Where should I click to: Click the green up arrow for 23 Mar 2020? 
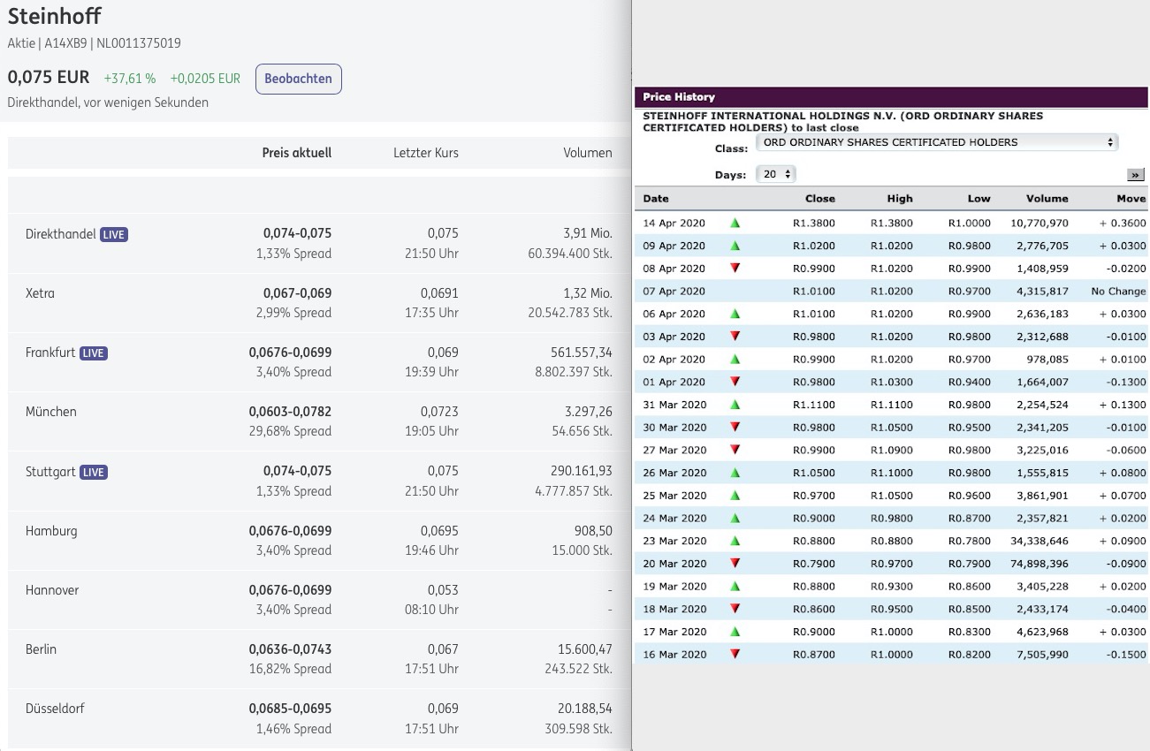[735, 541]
